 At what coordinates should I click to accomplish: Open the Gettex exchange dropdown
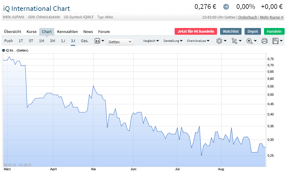click(x=120, y=42)
